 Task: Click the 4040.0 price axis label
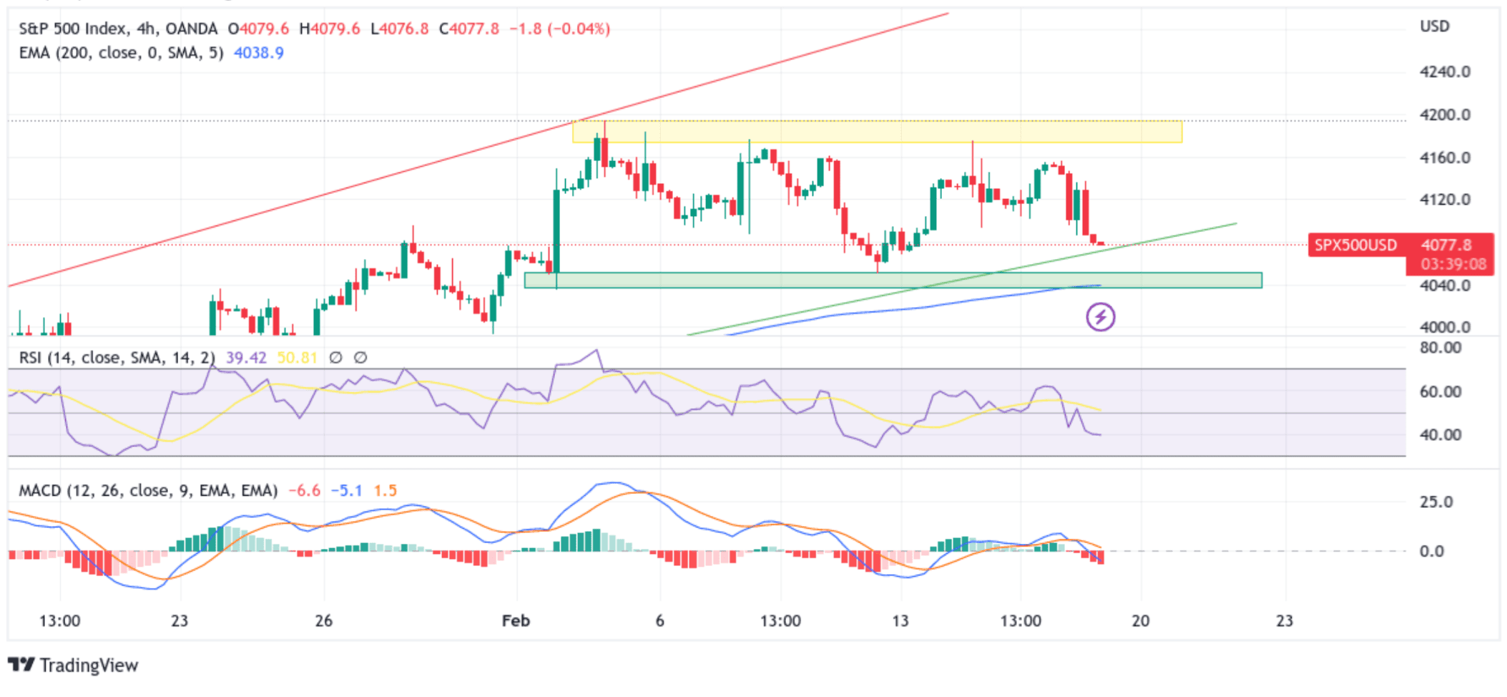coord(1445,286)
